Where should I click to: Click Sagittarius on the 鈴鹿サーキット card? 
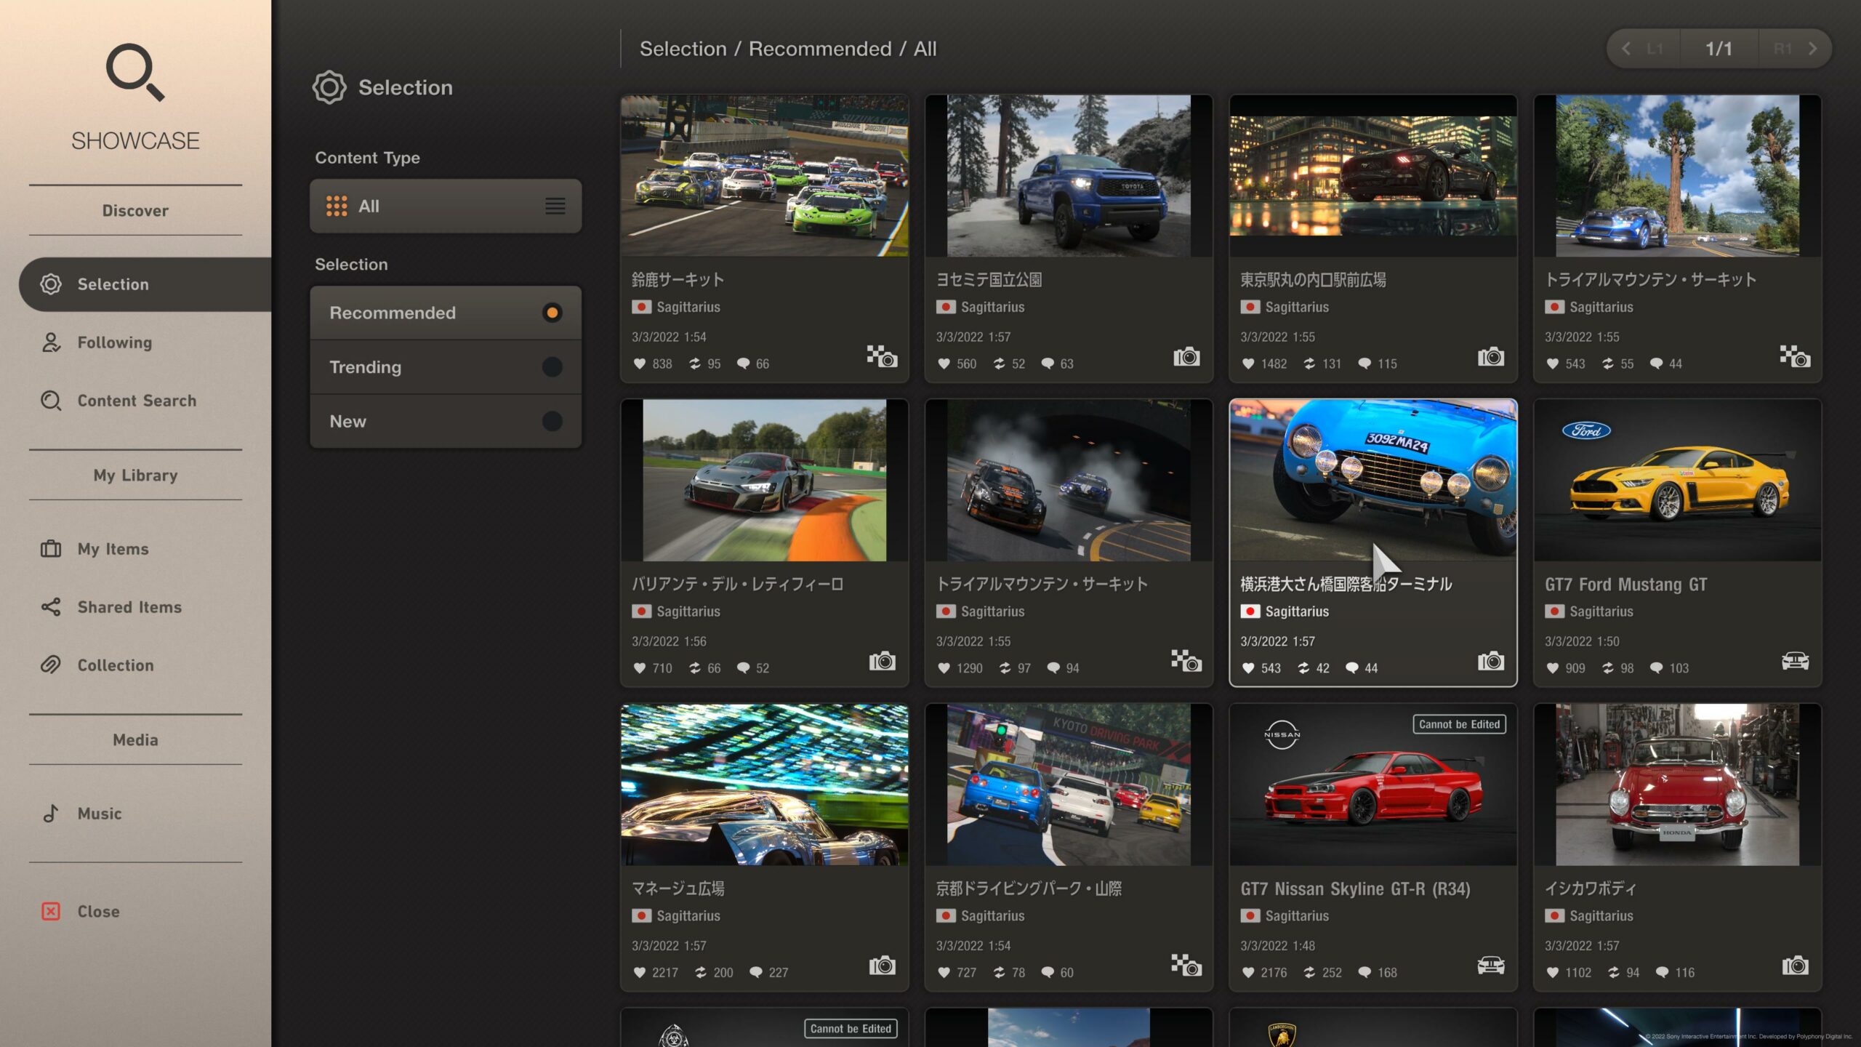(688, 307)
